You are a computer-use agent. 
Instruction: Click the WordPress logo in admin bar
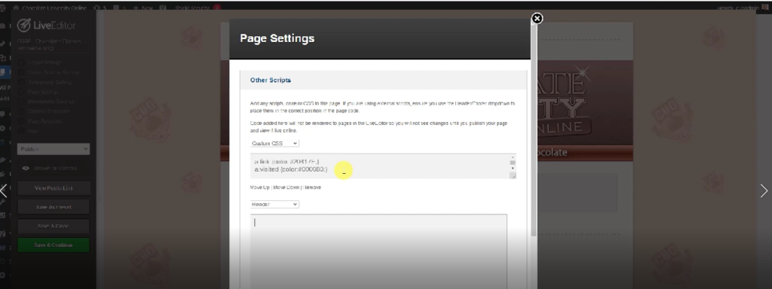pos(2,8)
